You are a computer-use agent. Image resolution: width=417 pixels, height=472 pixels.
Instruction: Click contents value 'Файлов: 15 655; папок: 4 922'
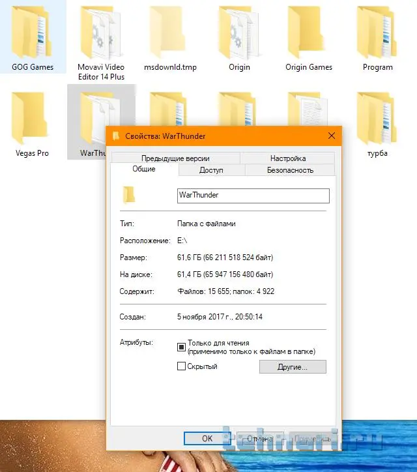225,291
